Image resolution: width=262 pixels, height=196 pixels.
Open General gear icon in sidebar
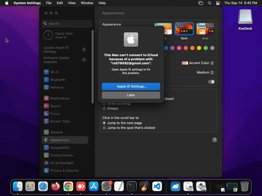pyautogui.click(x=46, y=132)
